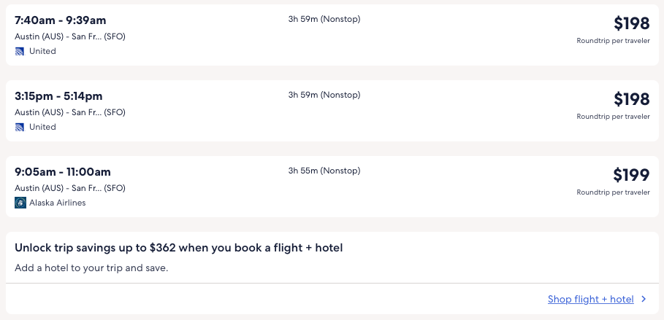Screen dimensions: 664x320
Task: Select the 3:15pm - 5:14pm flight time
Action: [58, 96]
